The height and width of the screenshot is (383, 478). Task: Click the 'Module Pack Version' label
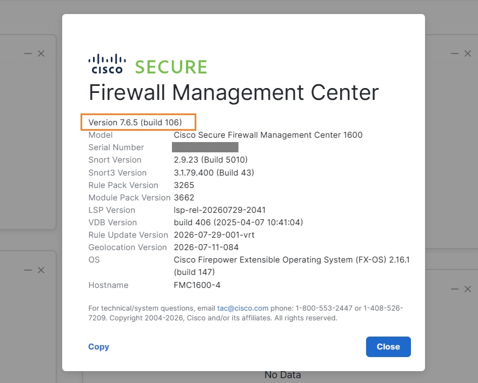(129, 198)
